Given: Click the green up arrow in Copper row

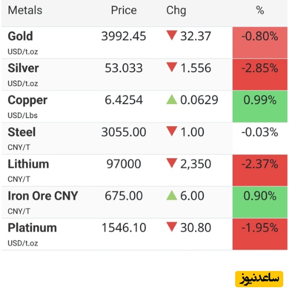Looking at the screenshot, I should pos(171,100).
